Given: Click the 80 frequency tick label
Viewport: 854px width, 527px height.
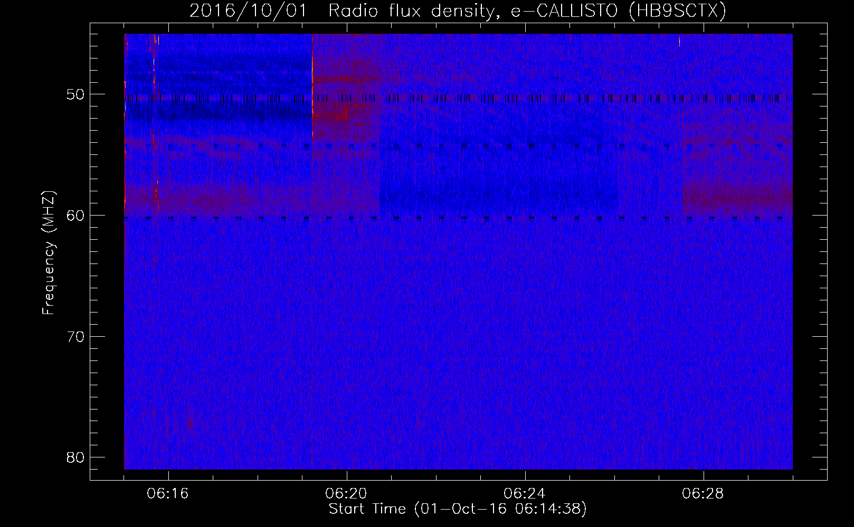Looking at the screenshot, I should 76,457.
